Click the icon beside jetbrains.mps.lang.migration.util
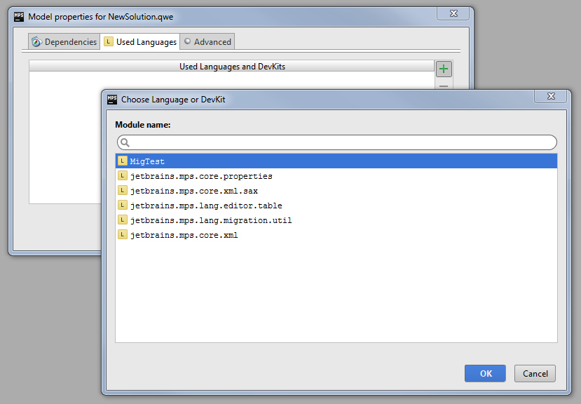Screen dimensions: 581x404 coord(123,220)
